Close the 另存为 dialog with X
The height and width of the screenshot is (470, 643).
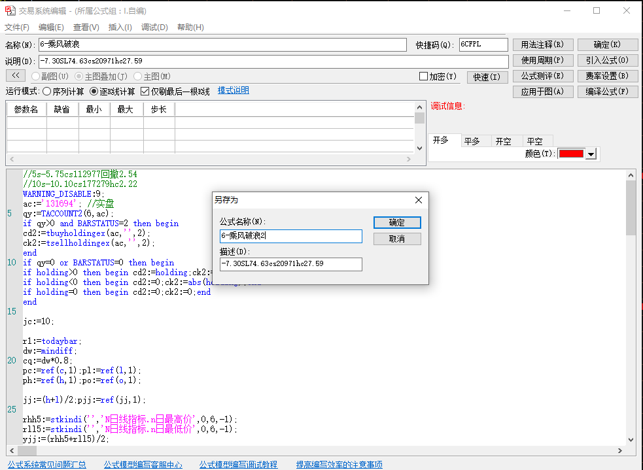point(418,200)
